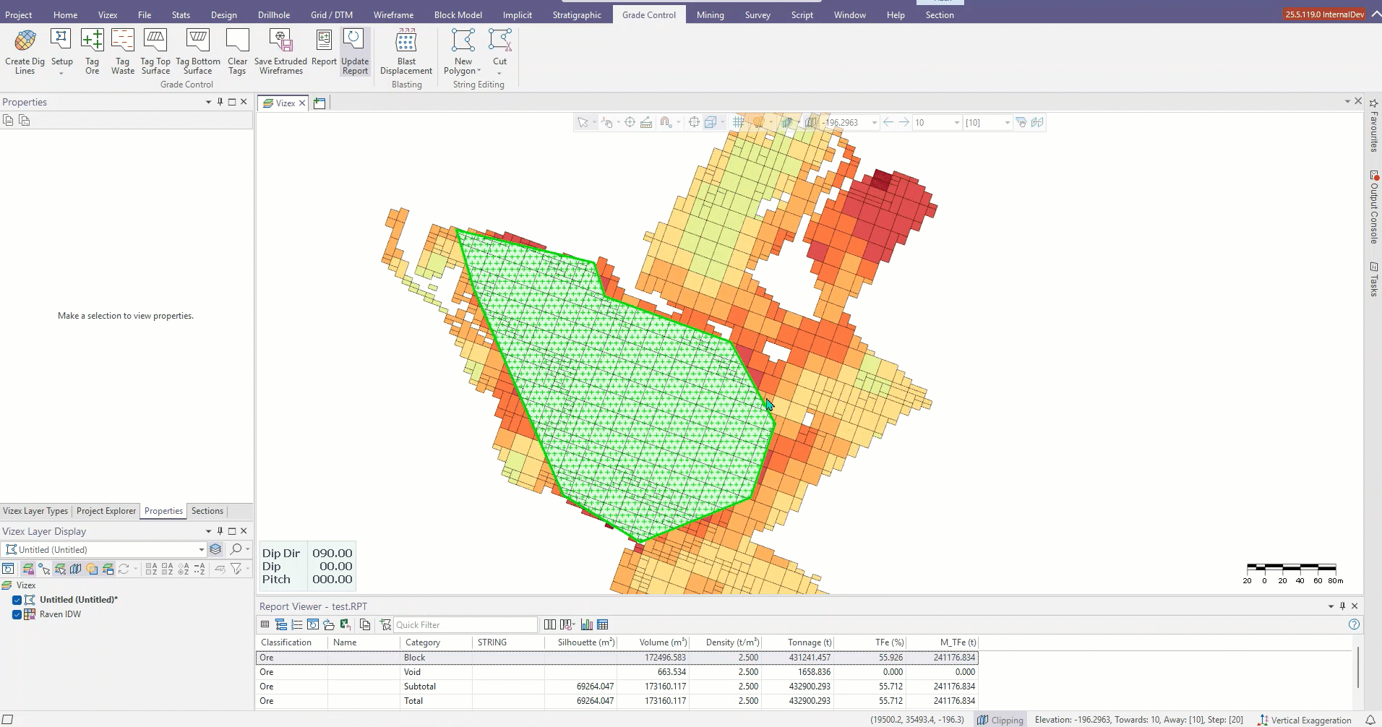Screen dimensions: 1382x727
Task: Click the refresh window icon in Layer Display toolbar
Action: click(x=8, y=569)
